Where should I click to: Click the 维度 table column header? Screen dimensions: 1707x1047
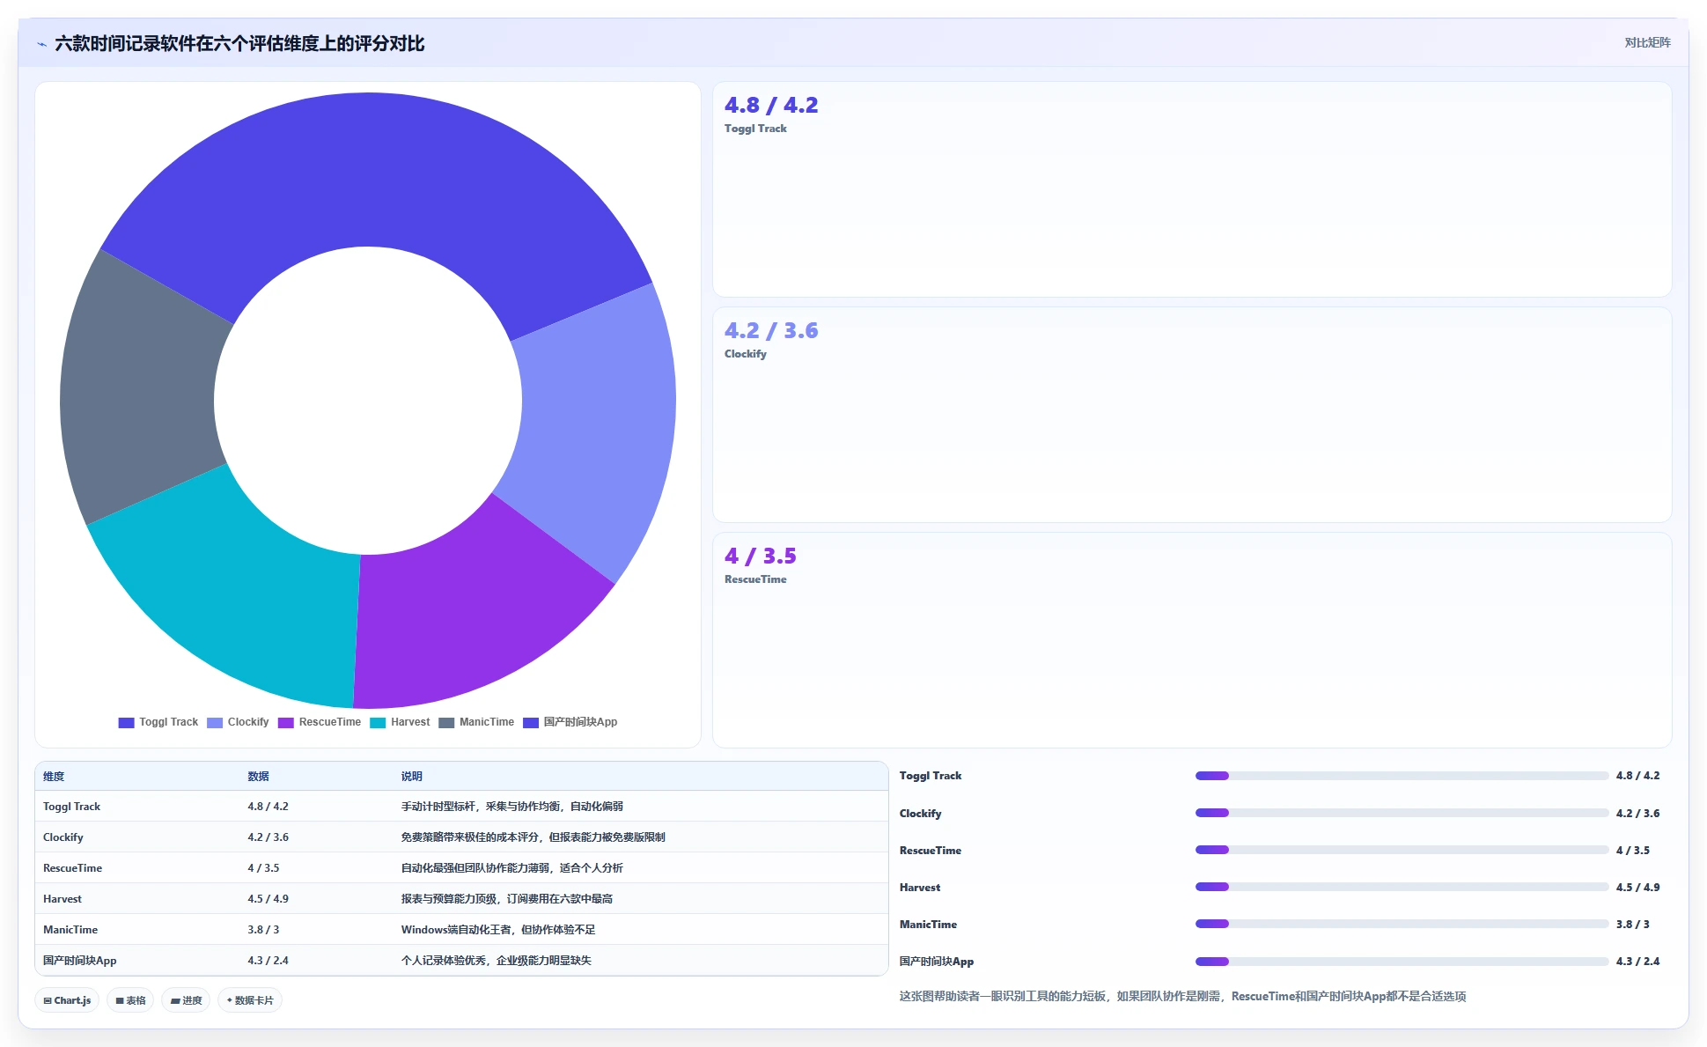coord(54,777)
